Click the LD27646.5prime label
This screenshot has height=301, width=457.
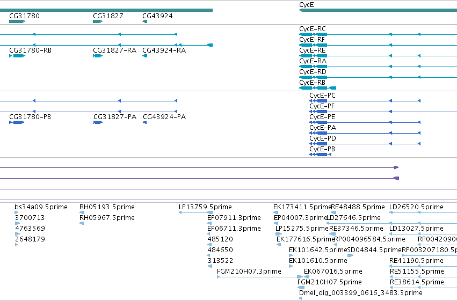tap(353, 218)
